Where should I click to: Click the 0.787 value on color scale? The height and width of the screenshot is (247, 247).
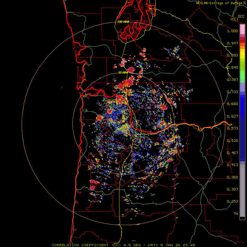coord(232,80)
